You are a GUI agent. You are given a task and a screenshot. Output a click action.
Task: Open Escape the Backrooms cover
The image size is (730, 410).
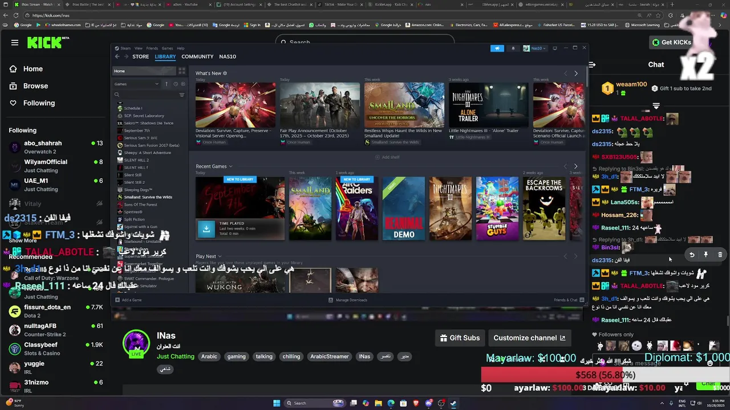click(x=544, y=208)
